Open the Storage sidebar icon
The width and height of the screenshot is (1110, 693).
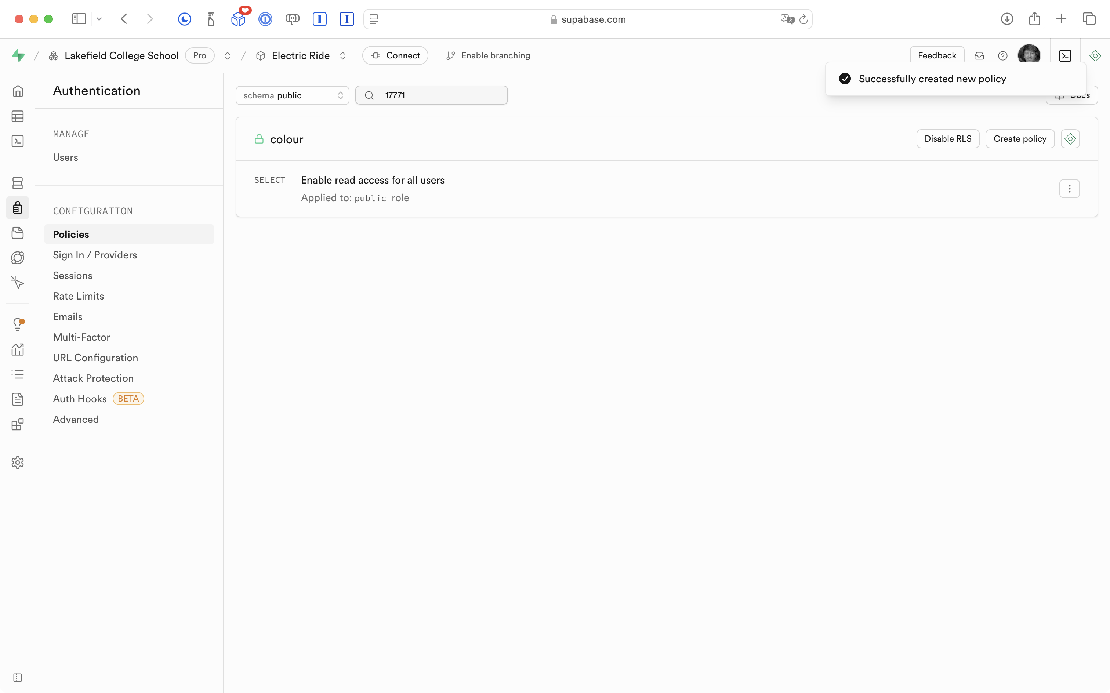(x=17, y=233)
